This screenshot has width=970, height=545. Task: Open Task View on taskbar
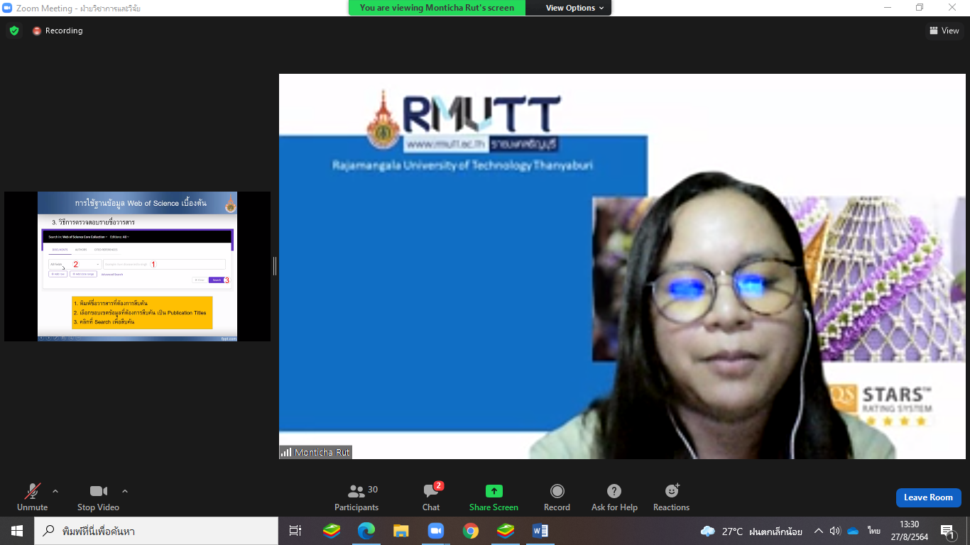pyautogui.click(x=295, y=531)
